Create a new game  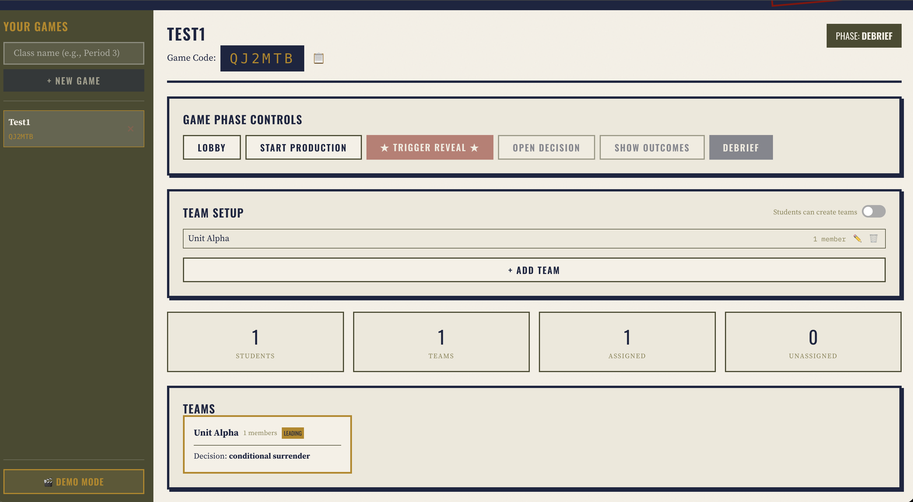(74, 81)
